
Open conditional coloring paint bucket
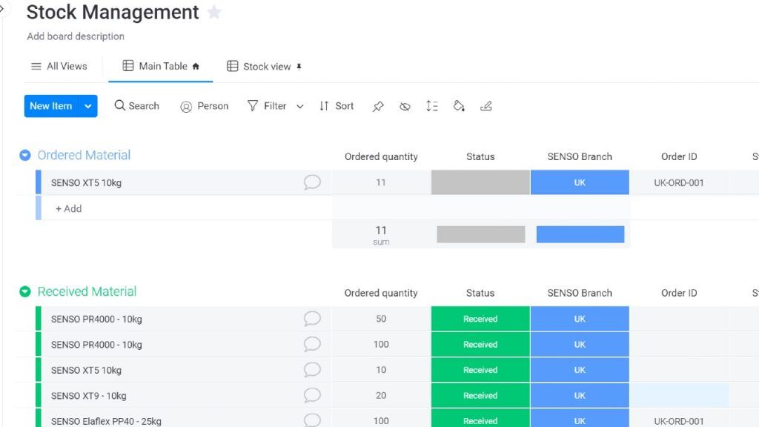(x=459, y=106)
